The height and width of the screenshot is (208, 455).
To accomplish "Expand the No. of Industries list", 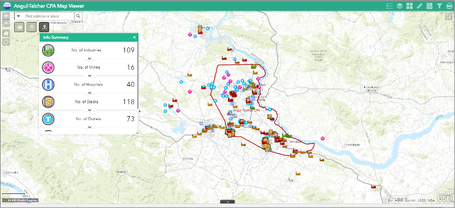I will pyautogui.click(x=89, y=59).
